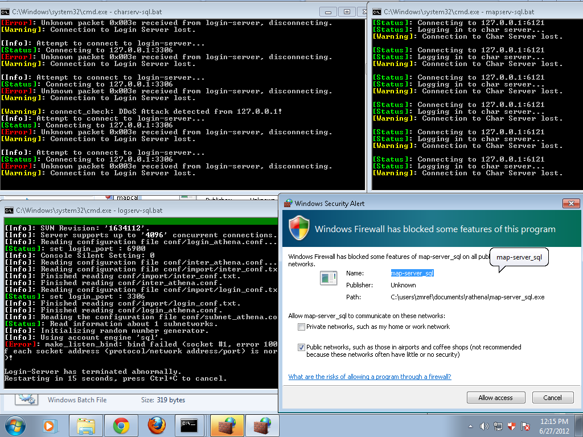Click the cmd icon in mapserv-sql.bat title bar
583x437 pixels.
click(377, 12)
